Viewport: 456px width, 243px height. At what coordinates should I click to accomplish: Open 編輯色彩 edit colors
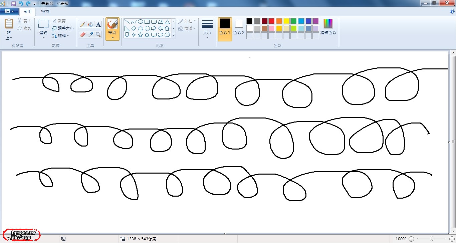point(328,27)
